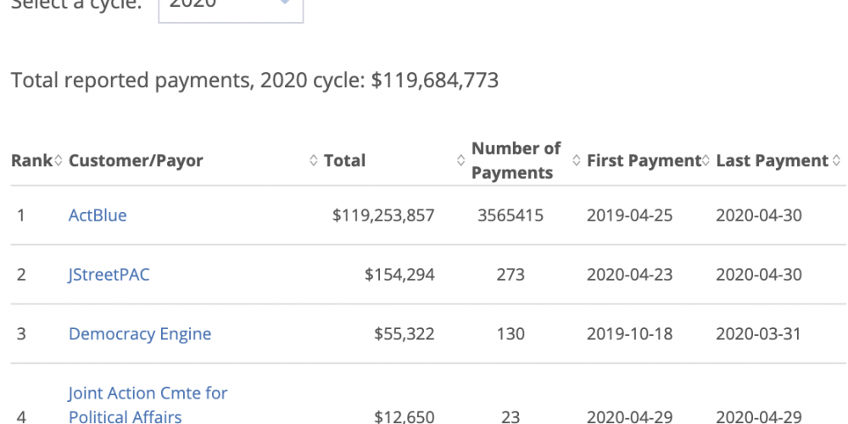Follow the Democracy Engine link
The height and width of the screenshot is (424, 848).
point(140,334)
